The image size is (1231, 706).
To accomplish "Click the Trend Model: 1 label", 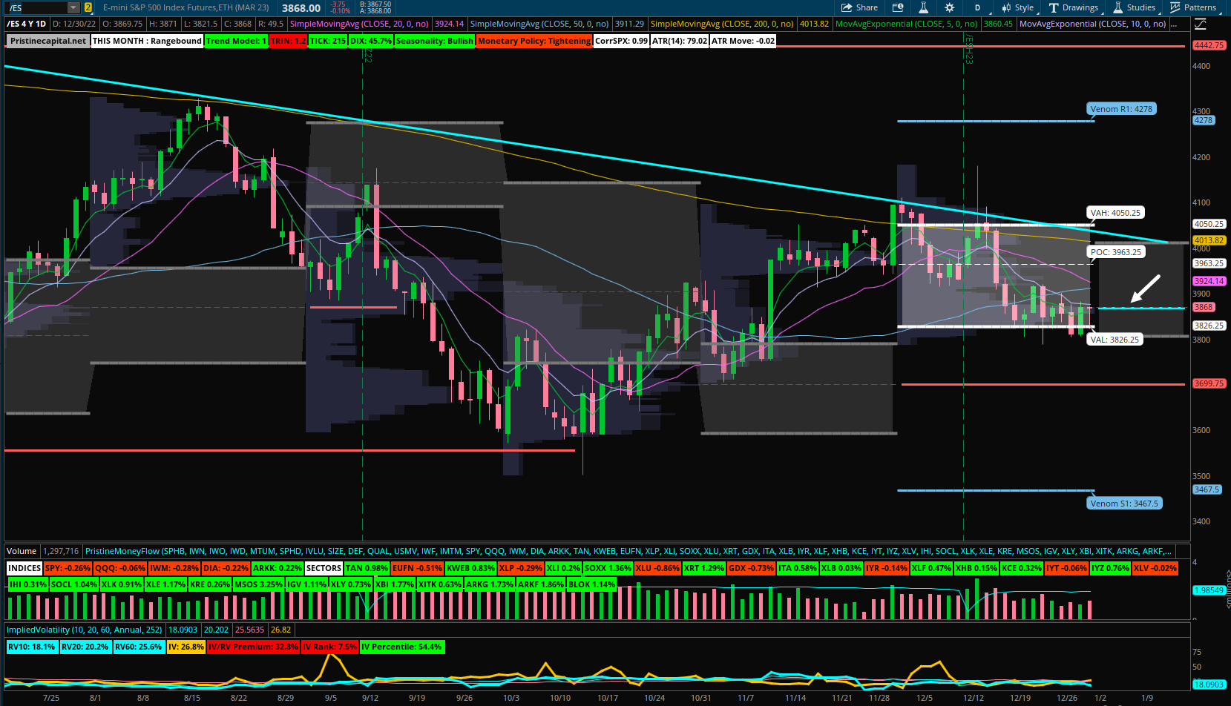I will tap(236, 41).
